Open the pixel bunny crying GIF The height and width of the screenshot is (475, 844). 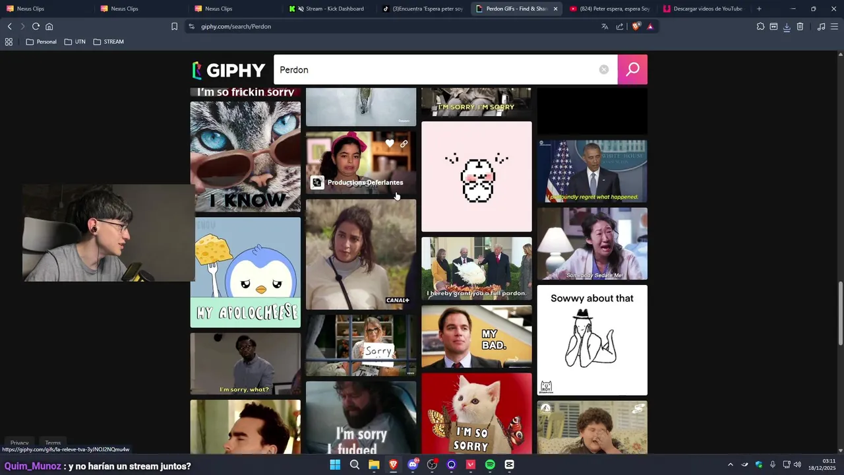477,177
